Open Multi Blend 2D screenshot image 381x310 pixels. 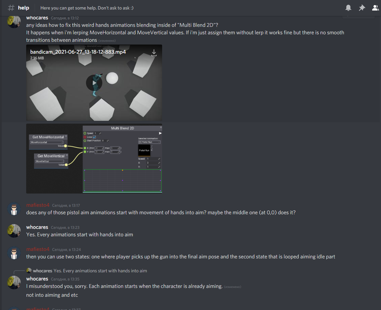tap(94, 159)
